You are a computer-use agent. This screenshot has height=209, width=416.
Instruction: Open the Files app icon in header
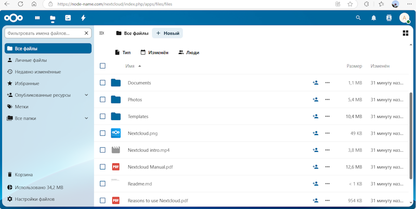pyautogui.click(x=53, y=18)
